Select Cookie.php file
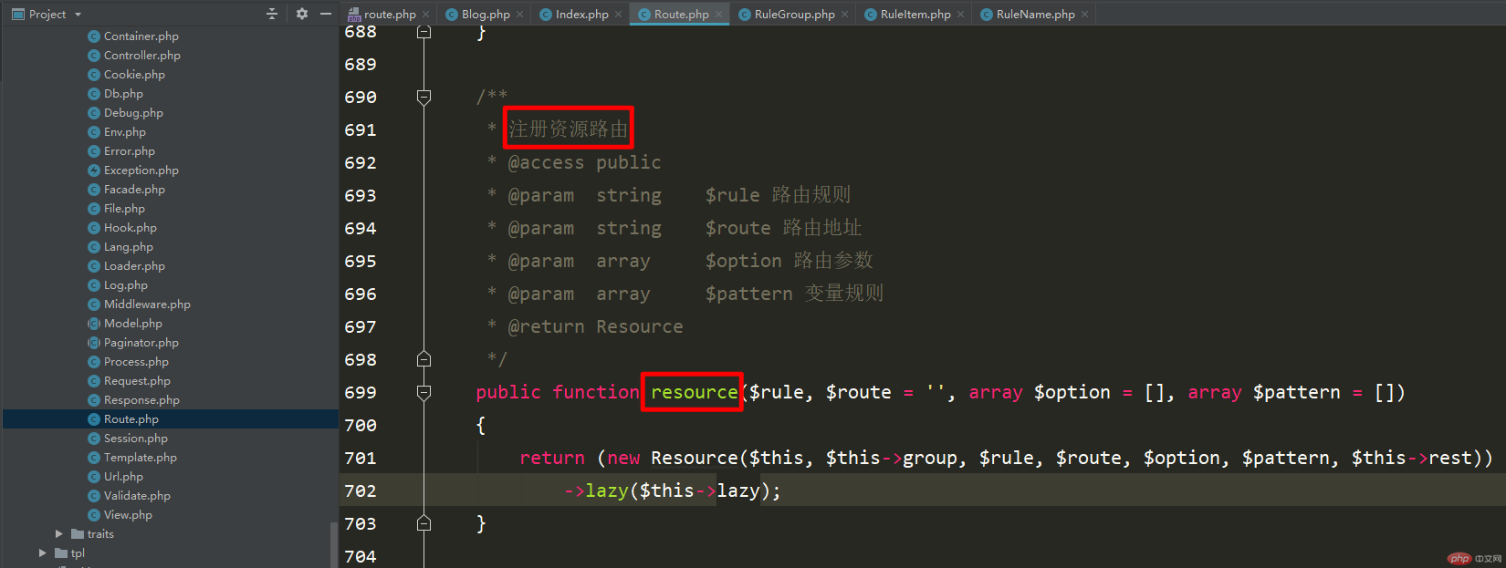 [x=134, y=75]
